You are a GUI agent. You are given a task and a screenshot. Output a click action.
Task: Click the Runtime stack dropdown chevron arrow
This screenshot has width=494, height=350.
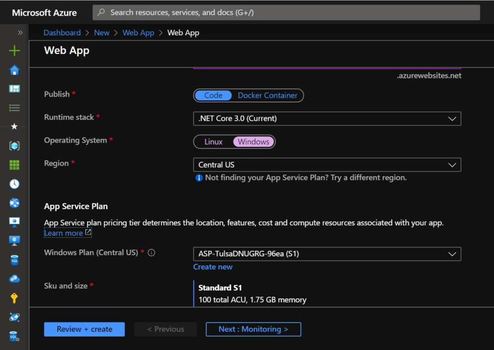[x=452, y=119]
